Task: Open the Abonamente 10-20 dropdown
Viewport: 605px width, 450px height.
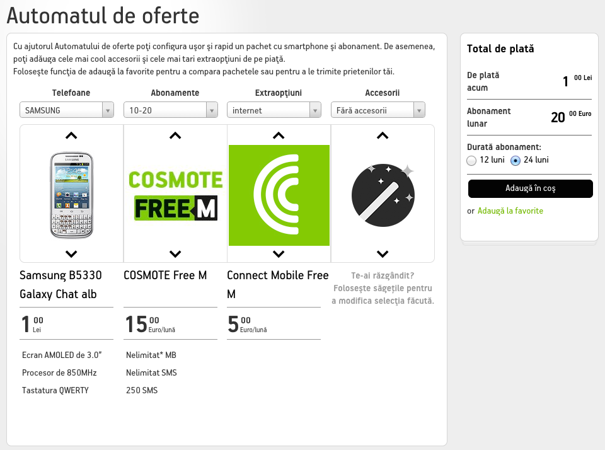Action: (171, 110)
